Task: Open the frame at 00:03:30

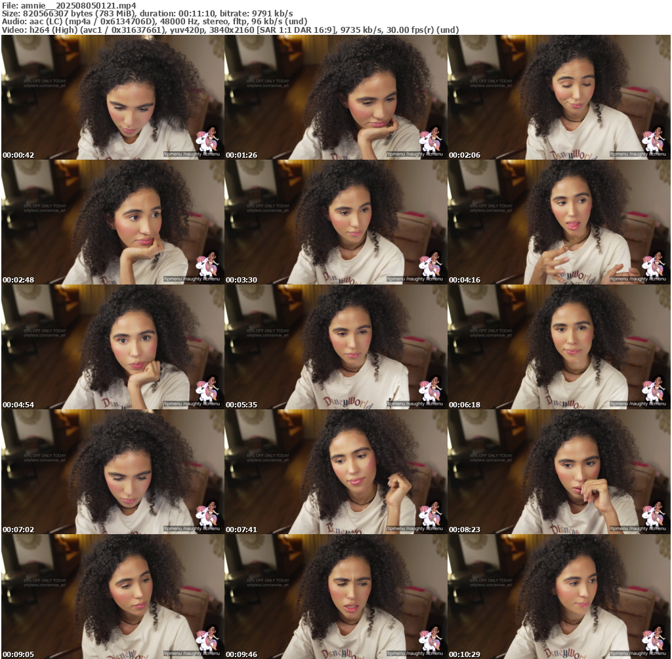Action: coord(335,222)
